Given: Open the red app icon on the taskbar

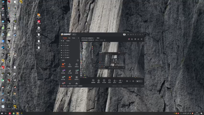Looking at the screenshot, I should tap(10, 113).
